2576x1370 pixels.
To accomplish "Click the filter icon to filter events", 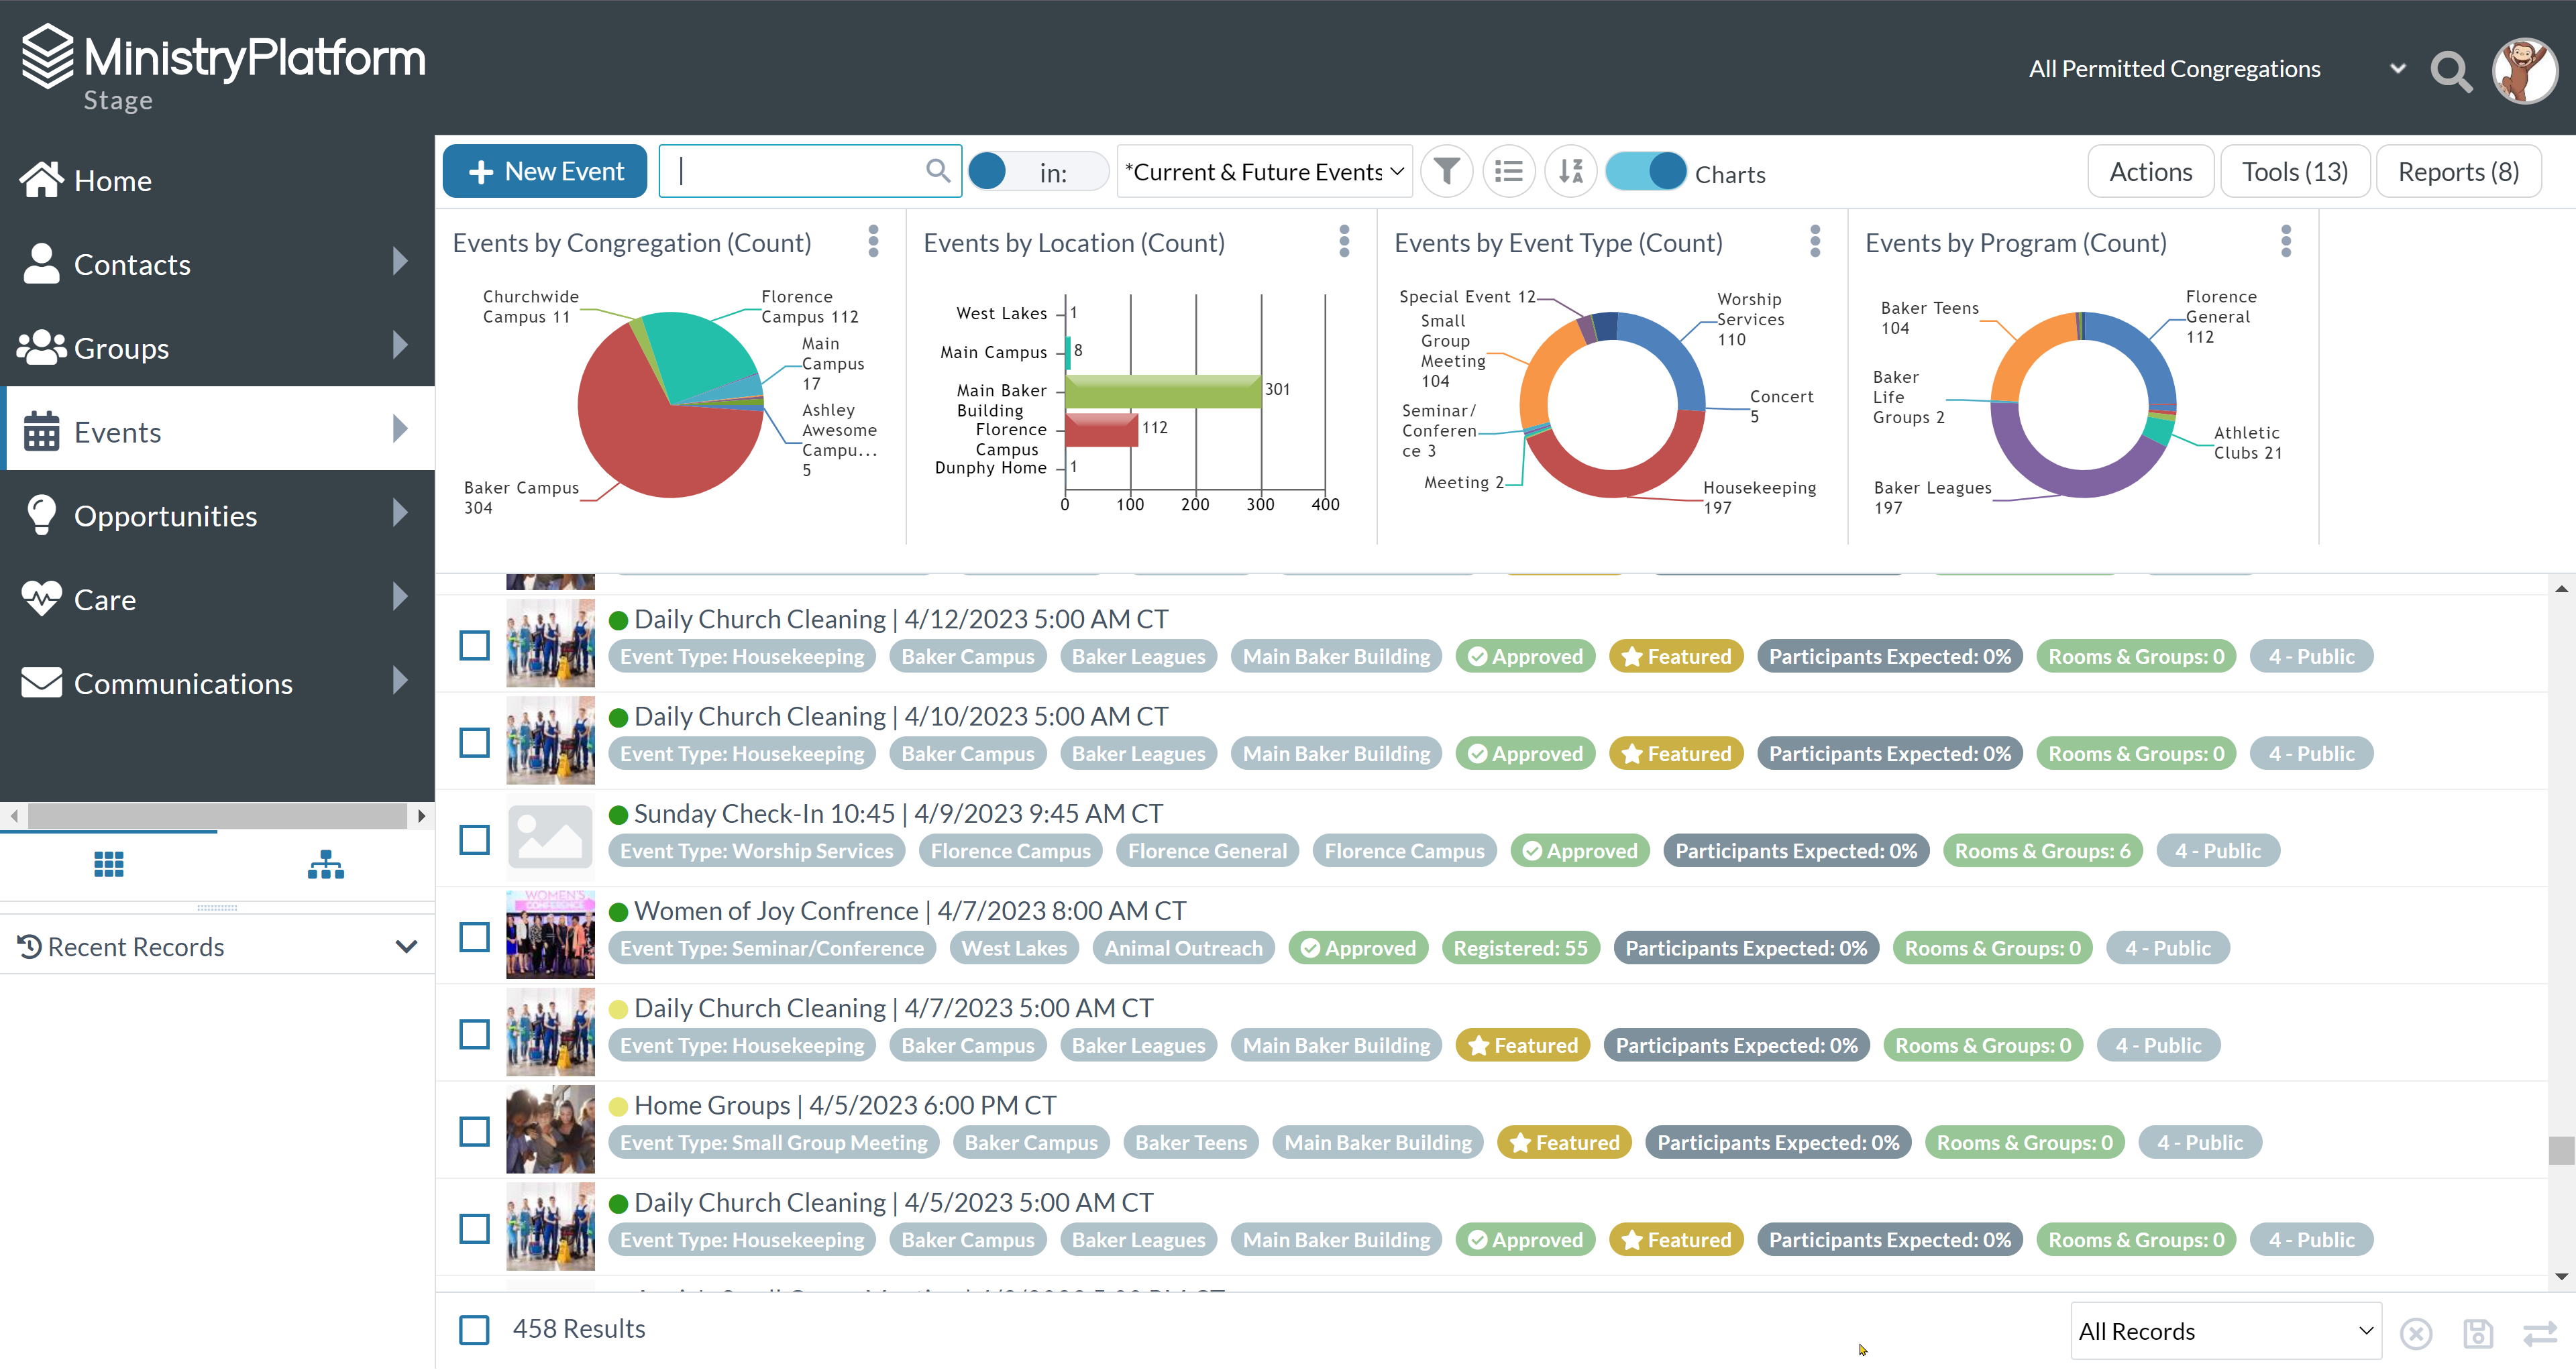I will [1446, 170].
